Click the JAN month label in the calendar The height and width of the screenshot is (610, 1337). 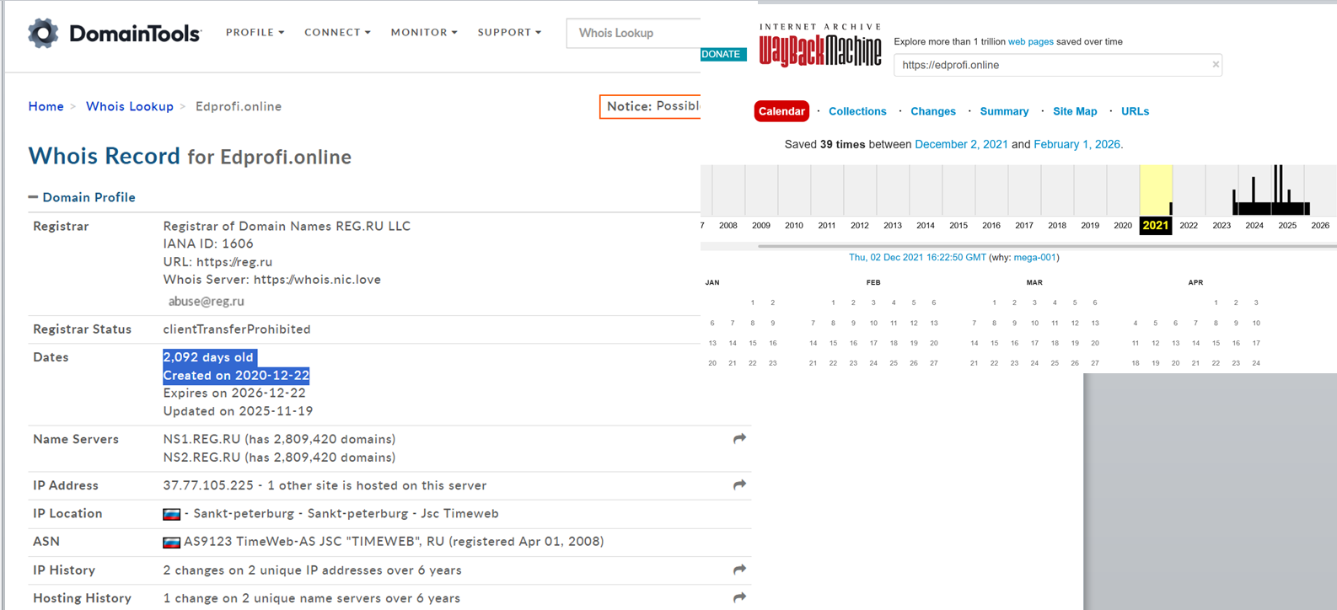[x=712, y=282]
